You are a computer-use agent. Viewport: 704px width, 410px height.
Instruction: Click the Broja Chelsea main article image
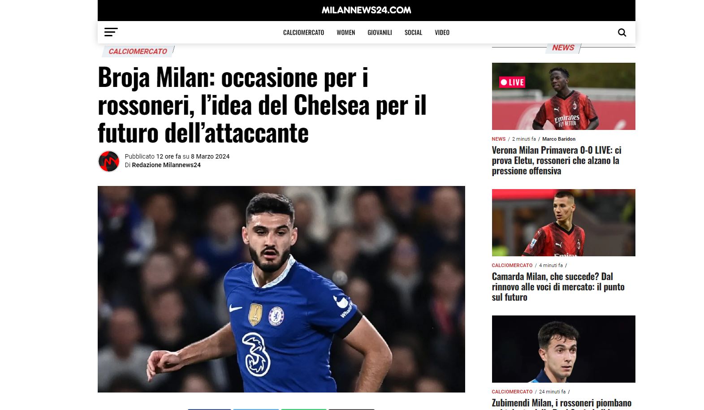point(281,289)
